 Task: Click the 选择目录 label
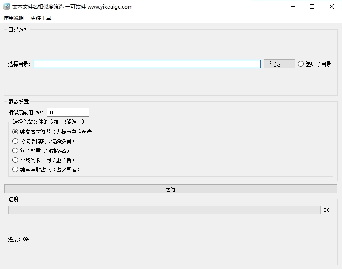pos(19,64)
